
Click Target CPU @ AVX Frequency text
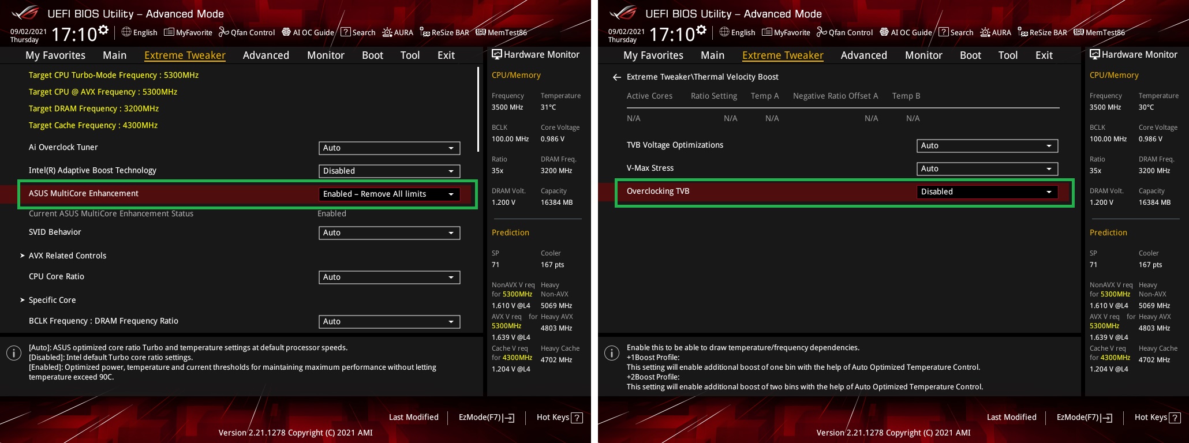coord(103,92)
